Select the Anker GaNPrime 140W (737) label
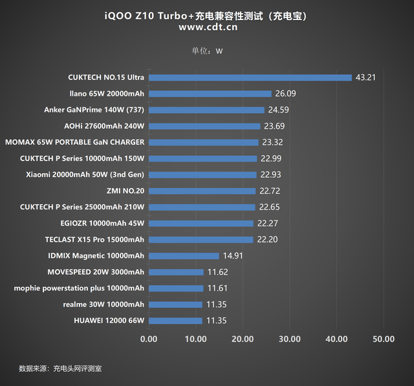Viewport: 414px width, 386px height. [x=94, y=110]
